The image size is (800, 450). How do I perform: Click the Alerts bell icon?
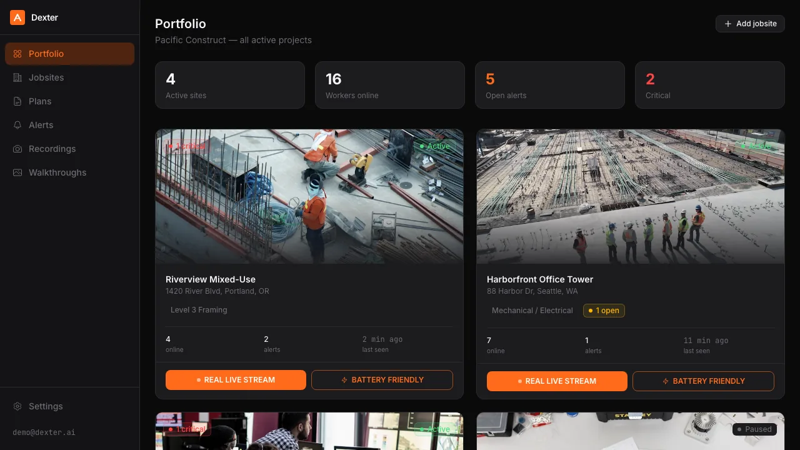[17, 125]
